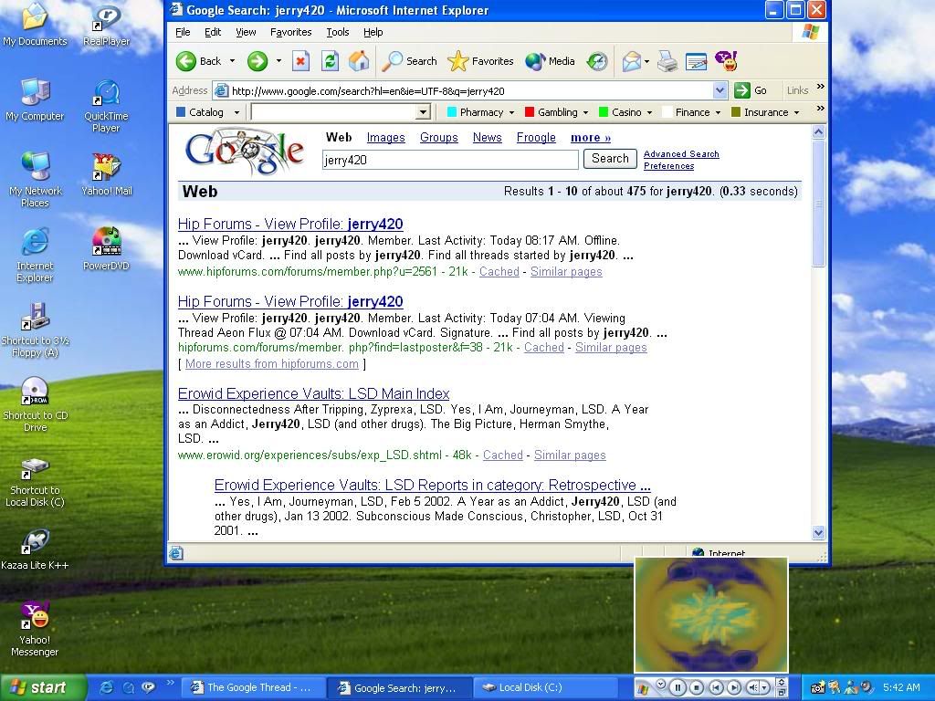Switch to Google Groups tab
This screenshot has height=701, width=935.
click(439, 138)
